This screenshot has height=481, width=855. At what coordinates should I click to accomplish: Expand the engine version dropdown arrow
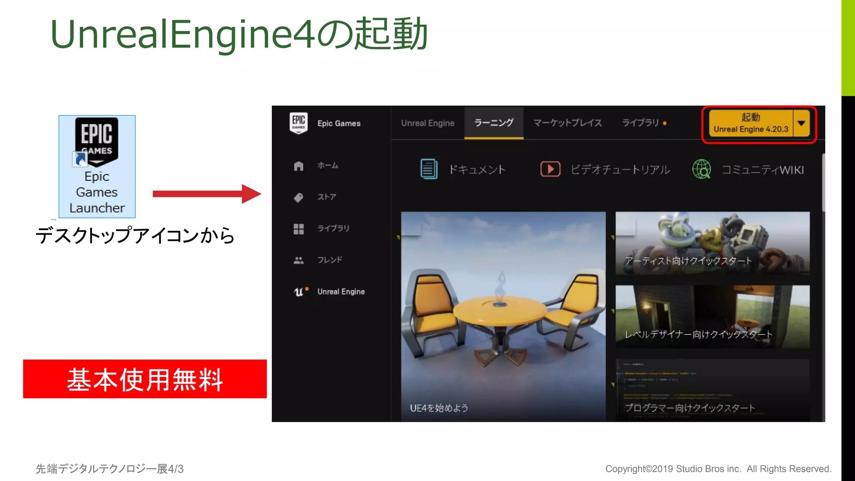(801, 123)
